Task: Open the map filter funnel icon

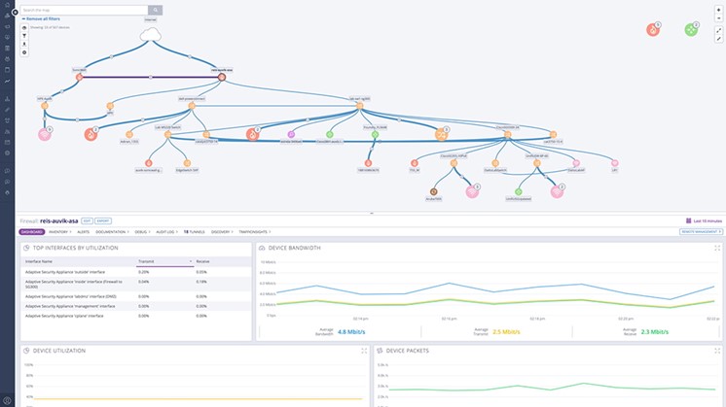Action: tap(24, 35)
